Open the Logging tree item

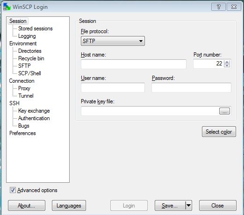(x=27, y=36)
